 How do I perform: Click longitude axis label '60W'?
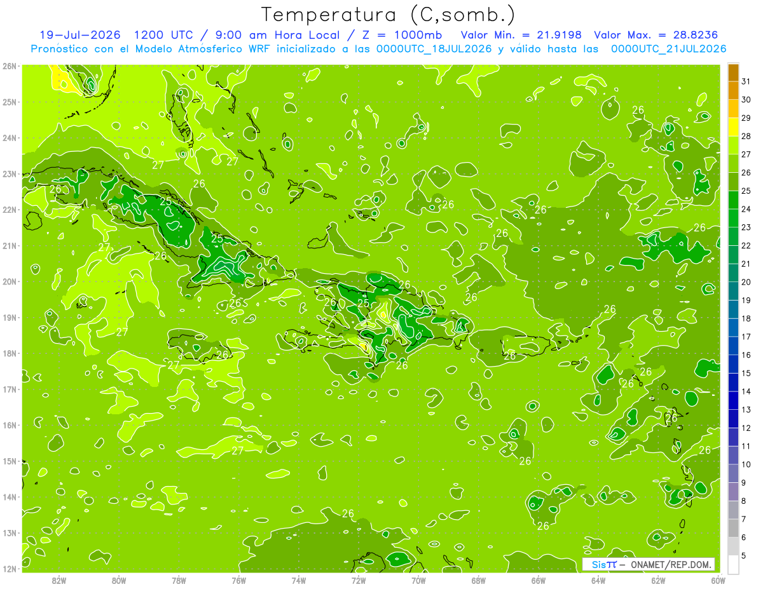[717, 580]
